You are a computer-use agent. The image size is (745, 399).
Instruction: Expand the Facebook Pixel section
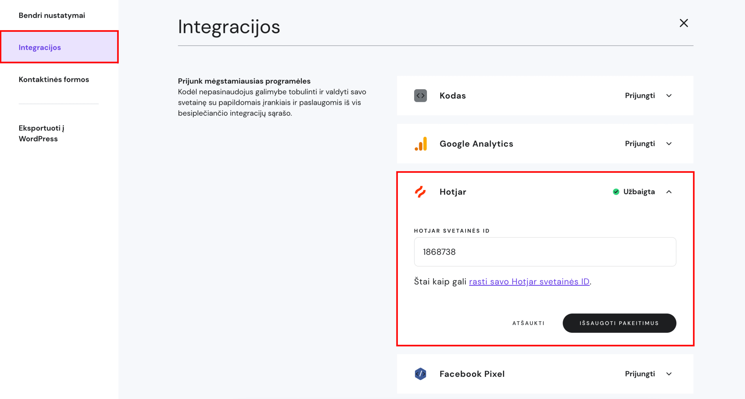click(669, 374)
